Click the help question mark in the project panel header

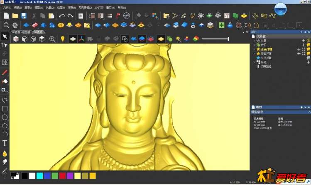(301, 32)
